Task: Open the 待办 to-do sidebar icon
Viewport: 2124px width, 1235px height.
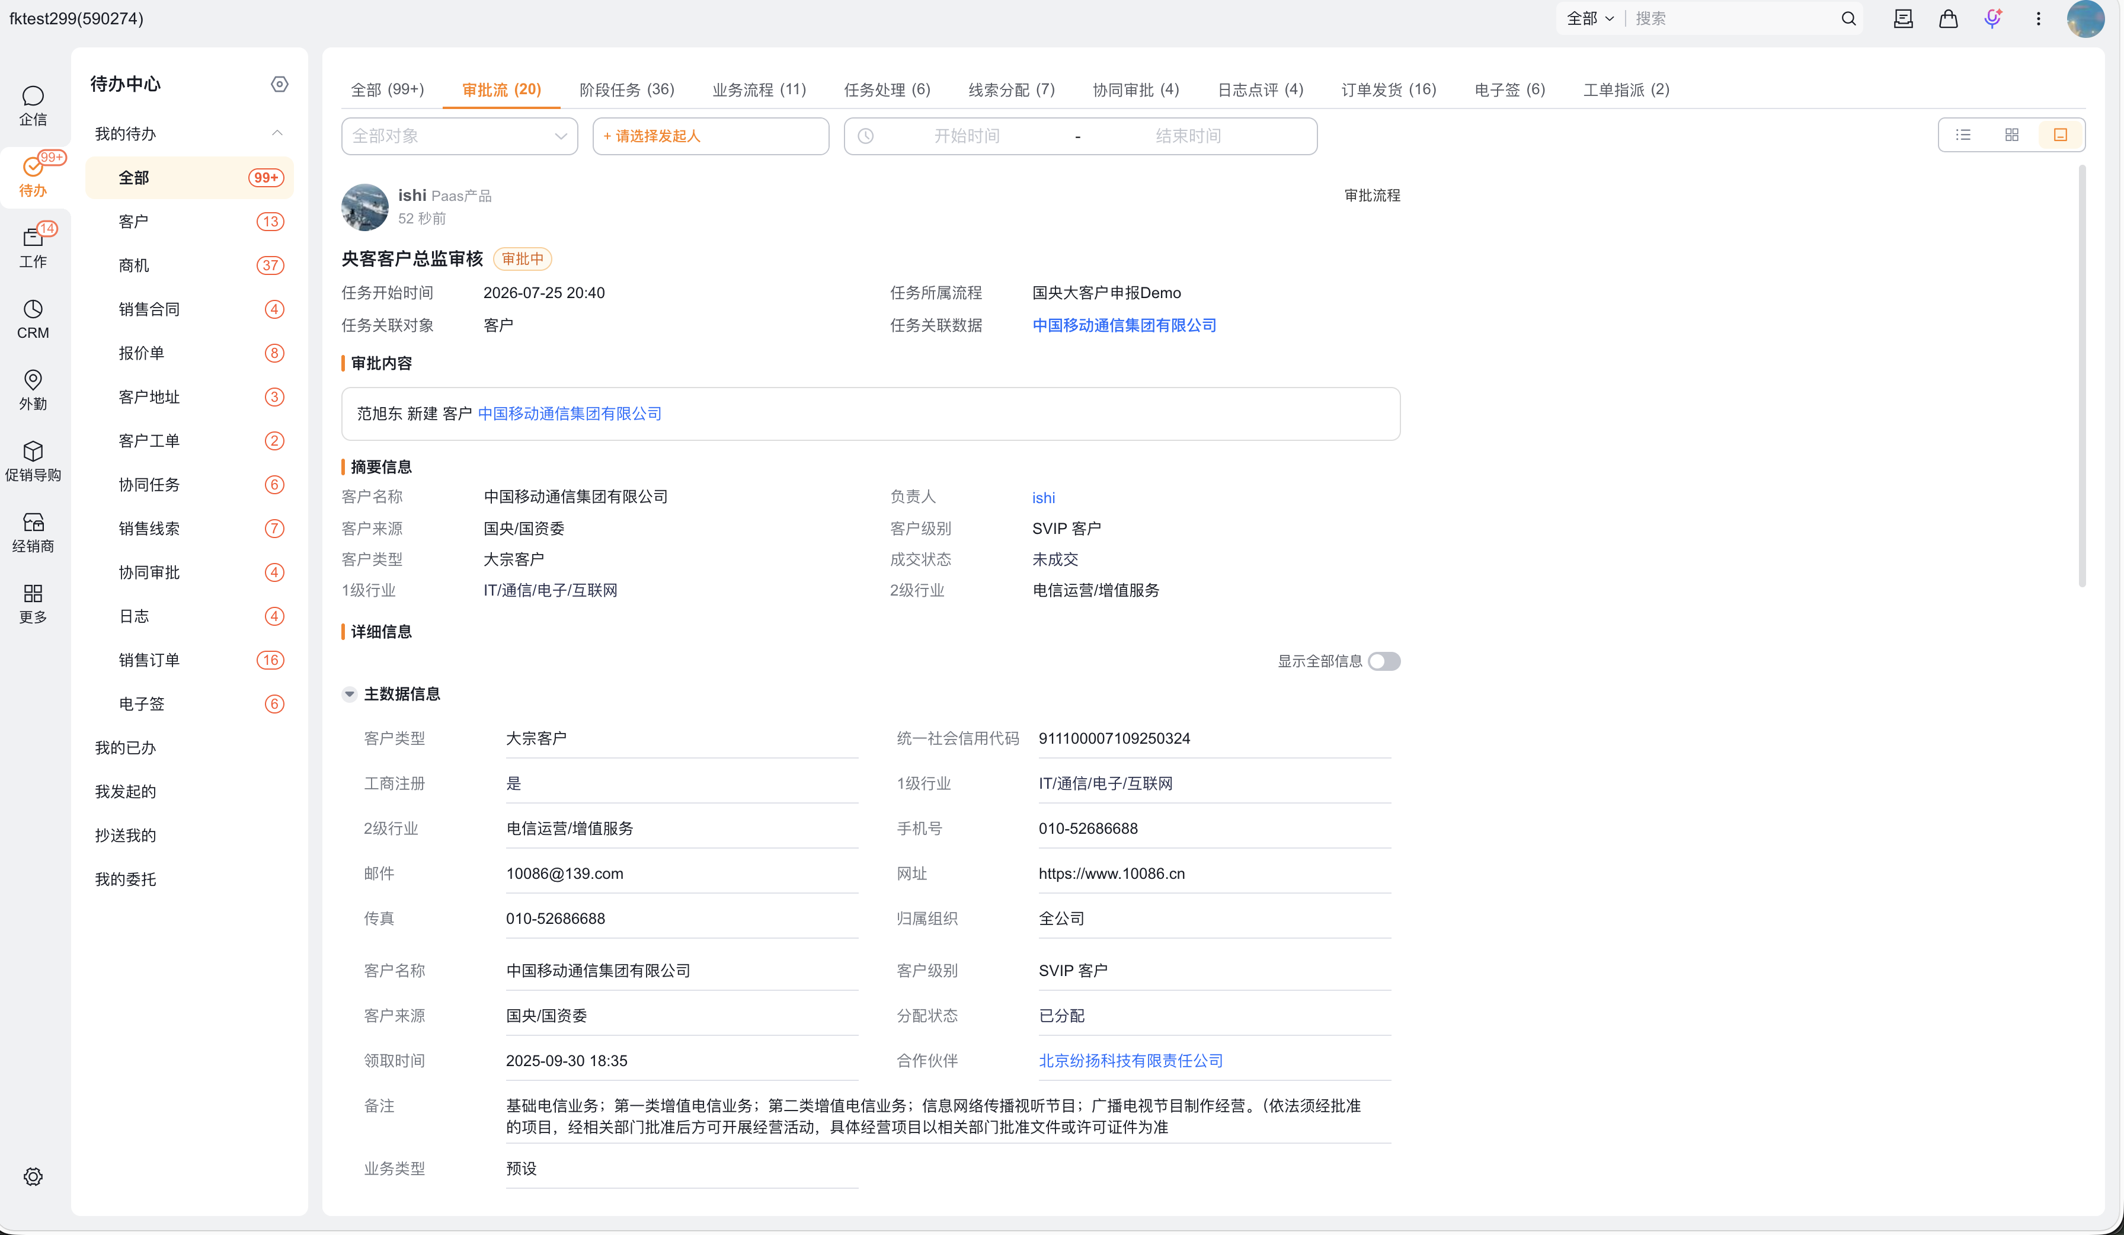Action: click(33, 178)
